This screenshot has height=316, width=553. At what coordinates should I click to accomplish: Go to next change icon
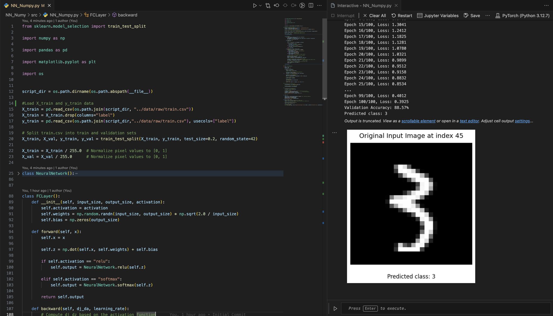click(294, 5)
